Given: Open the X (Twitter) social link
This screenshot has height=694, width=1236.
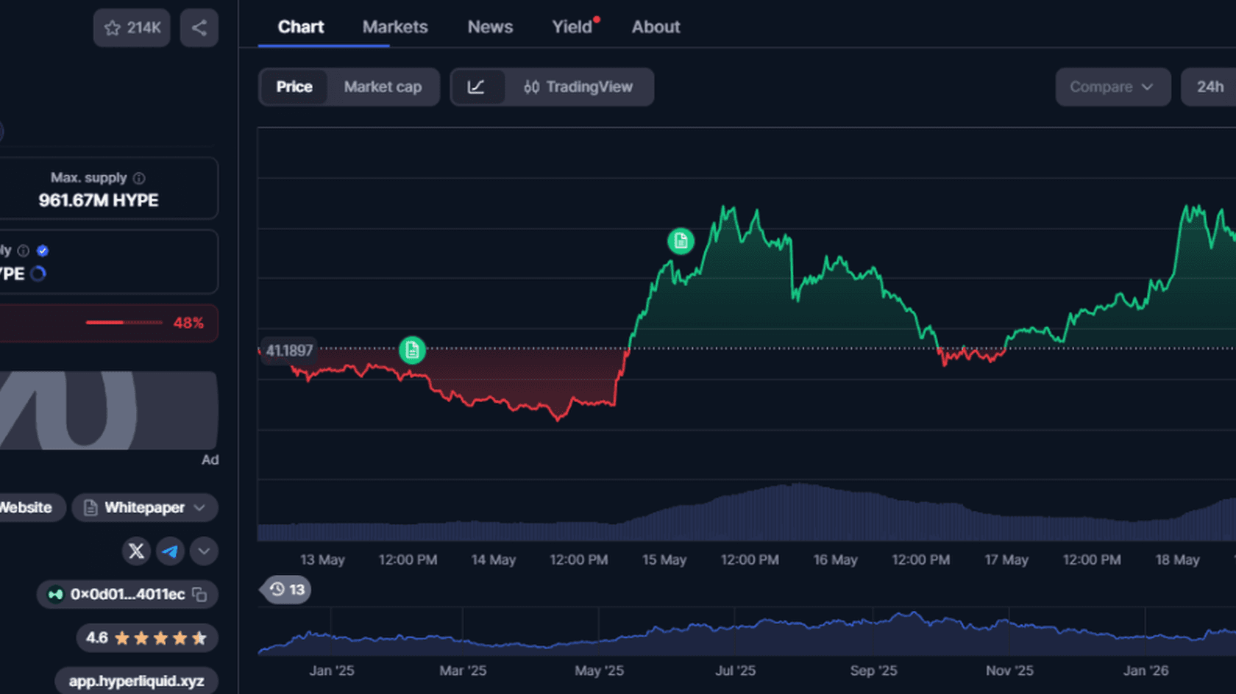Looking at the screenshot, I should point(136,551).
